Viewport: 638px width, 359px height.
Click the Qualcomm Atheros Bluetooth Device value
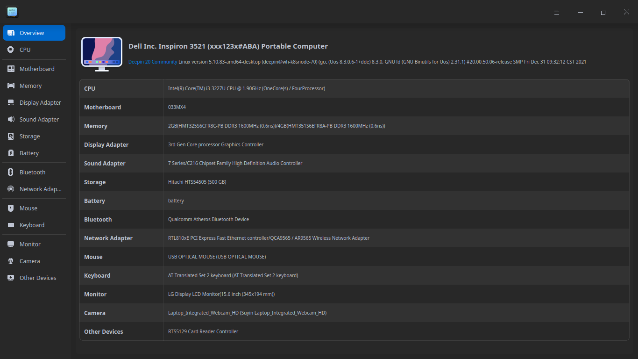(208, 219)
